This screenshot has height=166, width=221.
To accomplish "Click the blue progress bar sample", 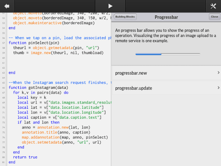I will 168,54.
